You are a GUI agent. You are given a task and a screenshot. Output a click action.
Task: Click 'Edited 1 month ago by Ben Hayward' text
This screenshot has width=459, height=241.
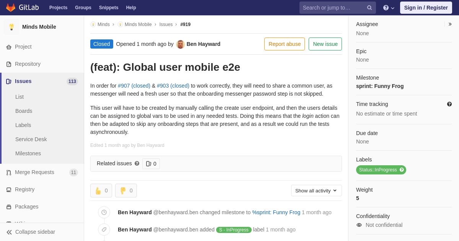127,145
